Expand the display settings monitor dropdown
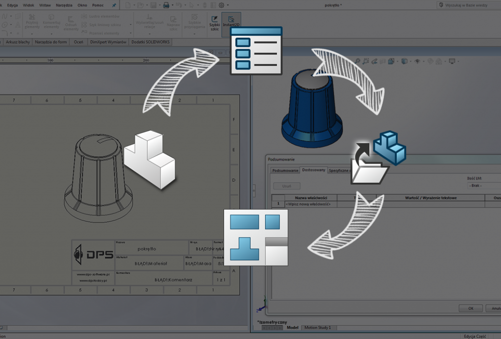This screenshot has width=501, height=339. (x=458, y=62)
